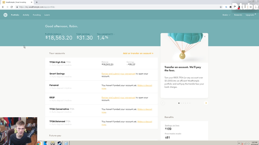Image resolution: width=259 pixels, height=145 pixels.
Task: Open the Funding nav tab
Action: tap(37, 15)
